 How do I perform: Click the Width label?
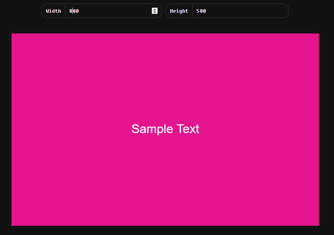coord(53,11)
